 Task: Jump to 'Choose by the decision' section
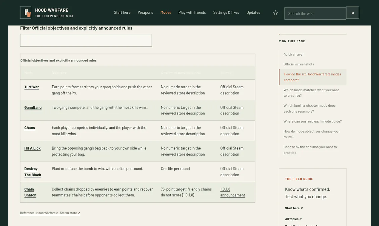click(x=310, y=150)
